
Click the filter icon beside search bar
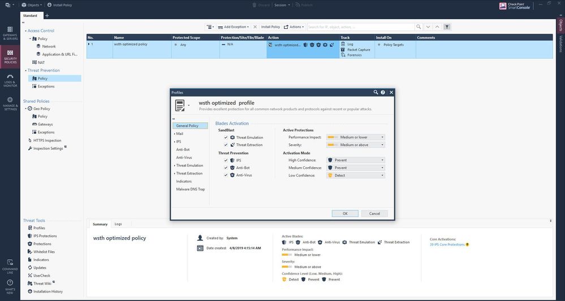(x=447, y=27)
